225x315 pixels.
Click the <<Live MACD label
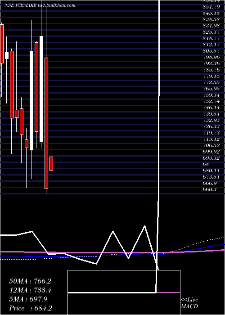click(x=189, y=303)
